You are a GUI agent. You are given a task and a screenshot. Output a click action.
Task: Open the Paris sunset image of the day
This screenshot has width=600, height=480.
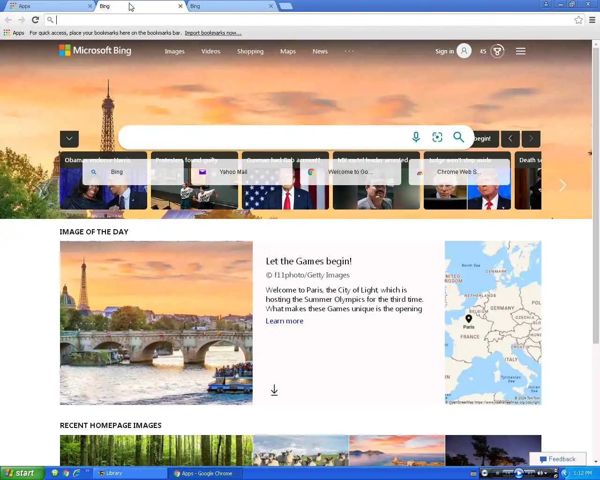(156, 323)
